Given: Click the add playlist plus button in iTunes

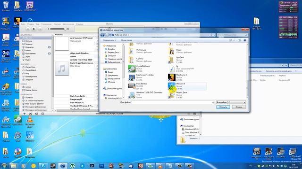Looking at the screenshot, I should [x=25, y=114].
